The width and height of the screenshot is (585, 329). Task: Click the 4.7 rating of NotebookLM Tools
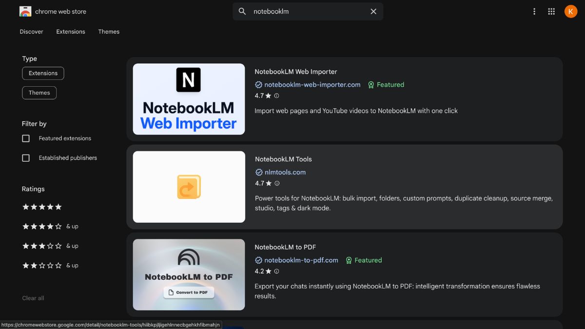[259, 184]
